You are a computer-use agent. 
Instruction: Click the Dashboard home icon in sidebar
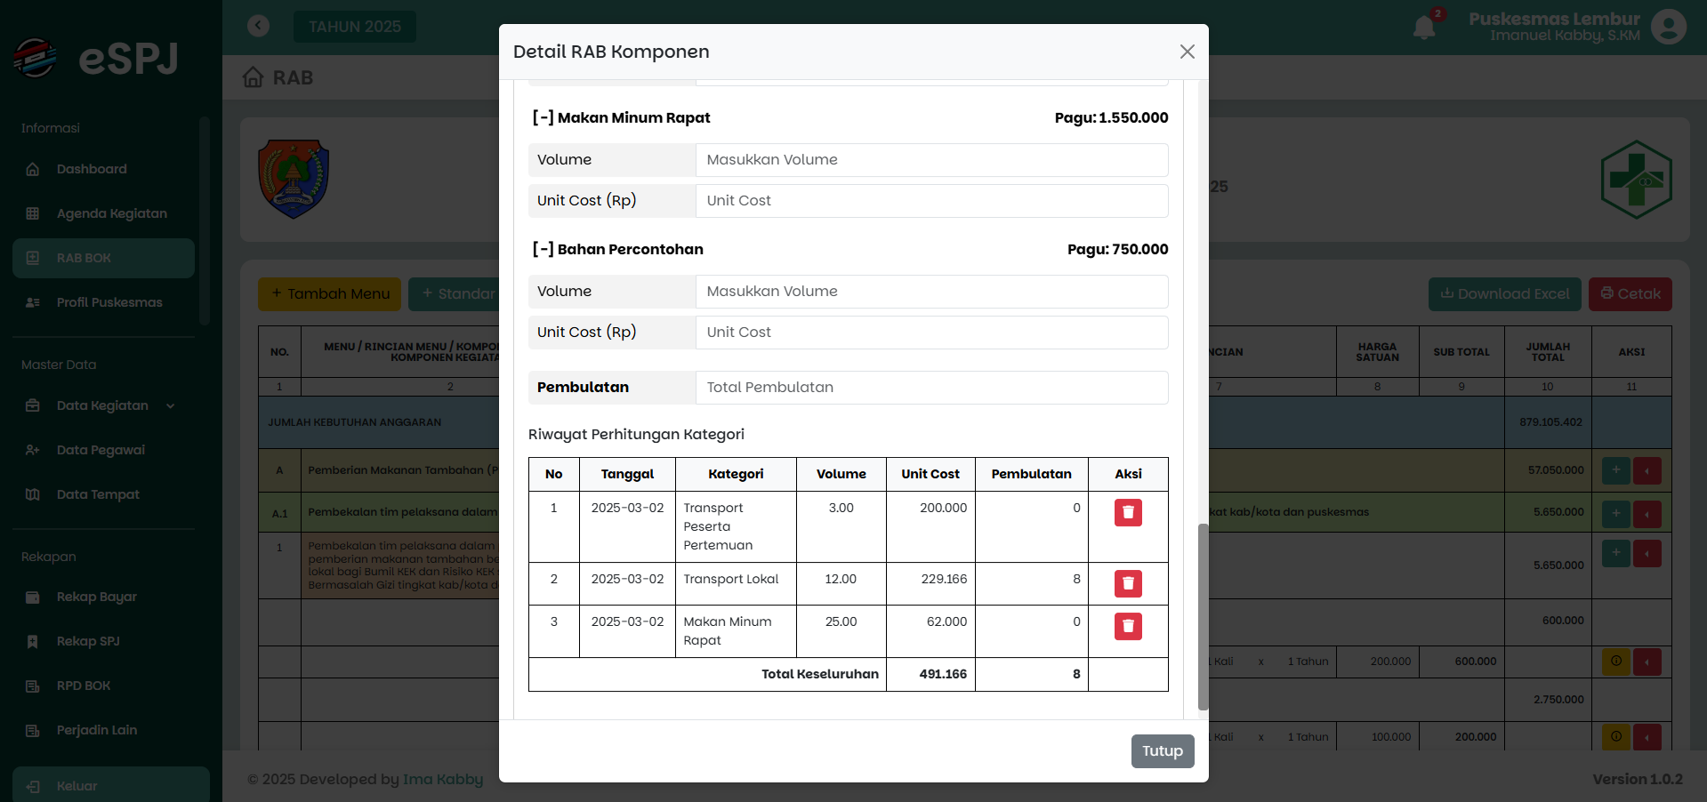coord(33,169)
